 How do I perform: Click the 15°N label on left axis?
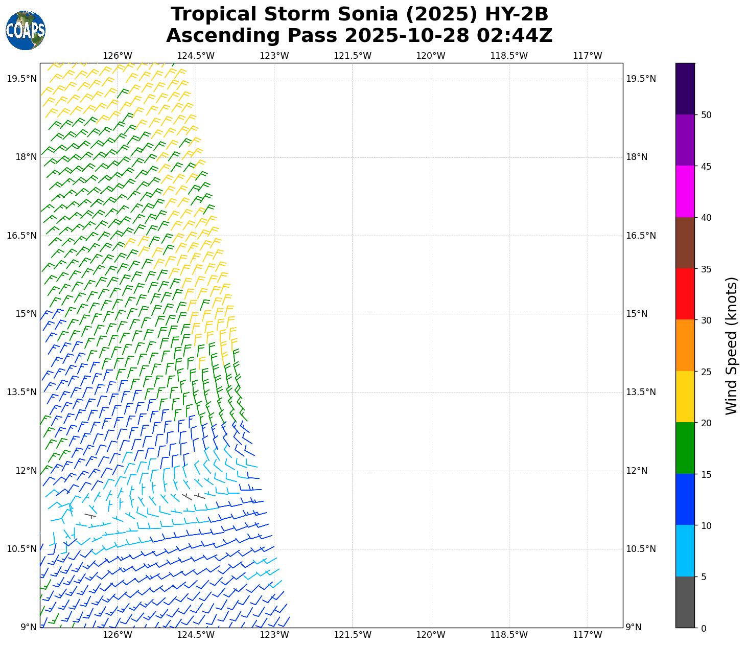(x=26, y=314)
